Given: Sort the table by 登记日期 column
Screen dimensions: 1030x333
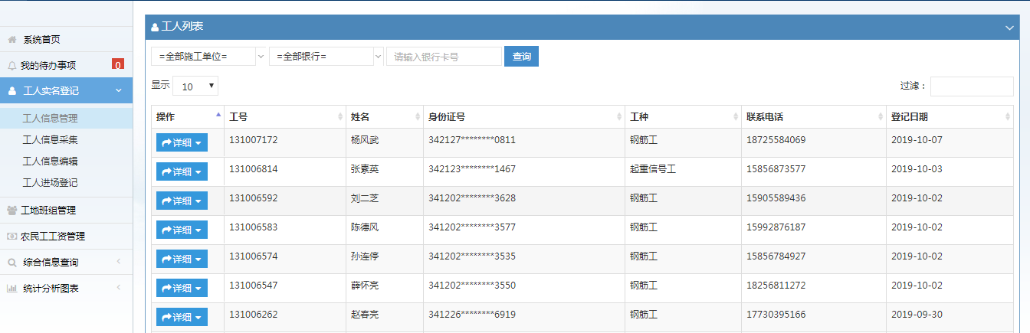Looking at the screenshot, I should 949,117.
